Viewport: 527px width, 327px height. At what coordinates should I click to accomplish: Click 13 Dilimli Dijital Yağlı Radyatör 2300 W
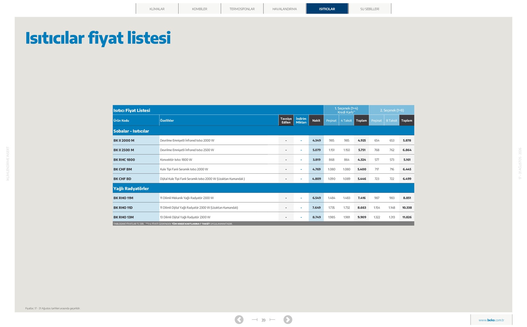click(185, 217)
